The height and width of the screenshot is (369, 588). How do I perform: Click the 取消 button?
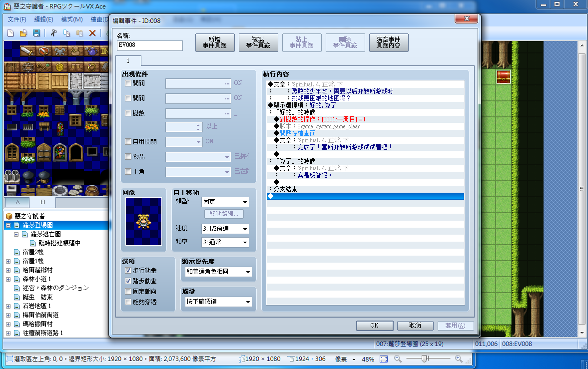pyautogui.click(x=415, y=326)
